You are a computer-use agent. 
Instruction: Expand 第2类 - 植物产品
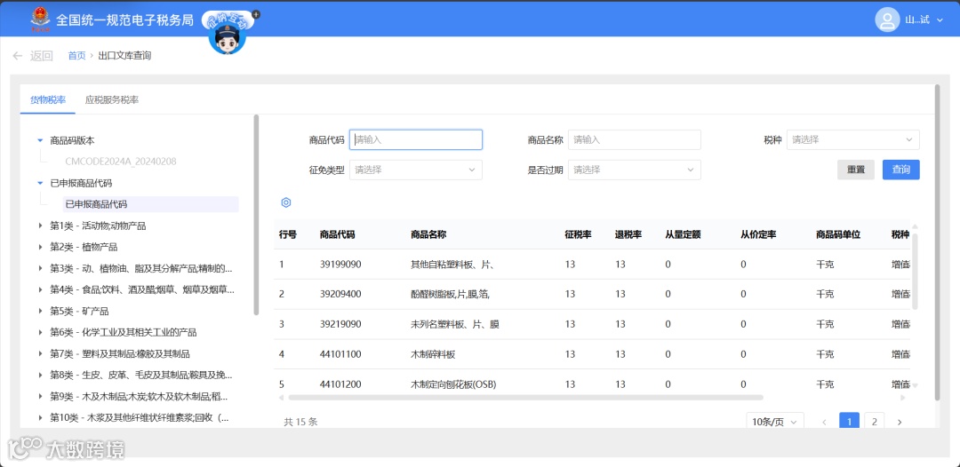click(40, 247)
